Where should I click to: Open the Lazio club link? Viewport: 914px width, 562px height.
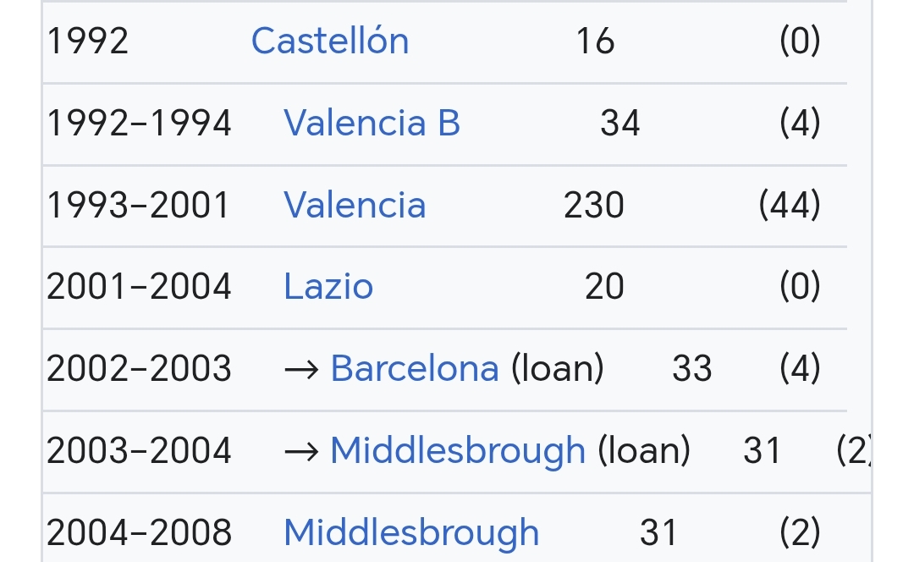328,287
